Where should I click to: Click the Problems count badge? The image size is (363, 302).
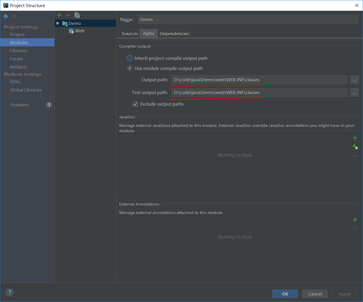tap(49, 105)
